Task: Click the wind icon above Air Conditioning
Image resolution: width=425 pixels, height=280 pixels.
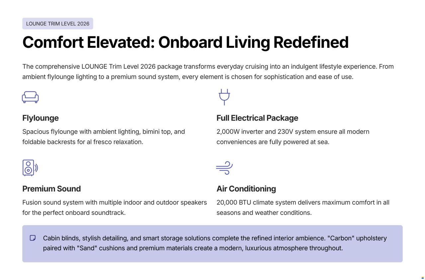Action: (224, 168)
